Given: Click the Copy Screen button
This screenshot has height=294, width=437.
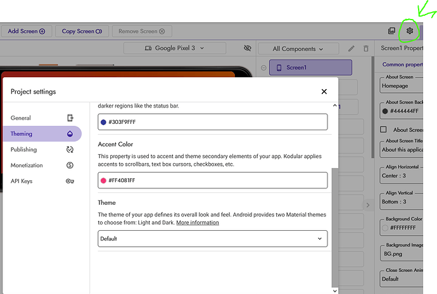Looking at the screenshot, I should point(82,31).
